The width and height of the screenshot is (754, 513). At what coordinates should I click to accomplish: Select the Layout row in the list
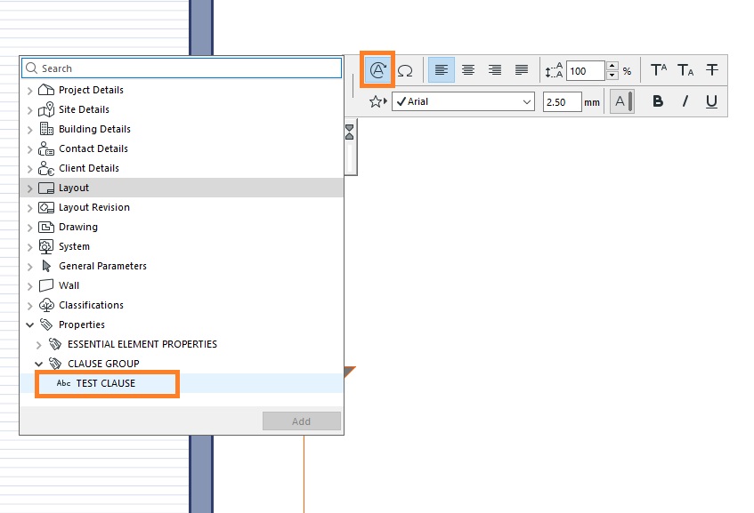tap(182, 188)
